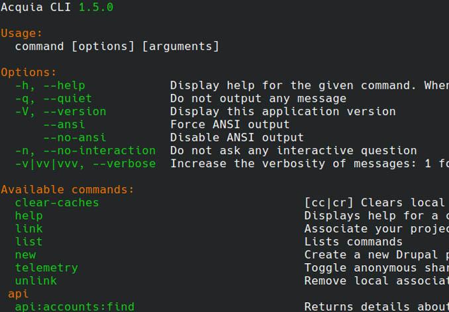Click 'Lists commands' description
Screen dimensions: 449x312
click(354, 242)
